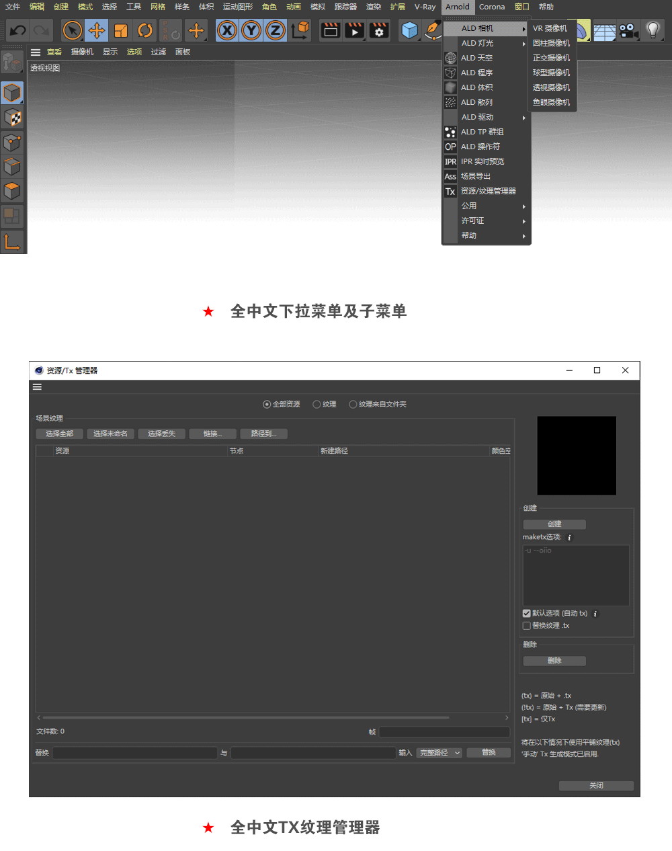Select the Rotate tool
672x851 pixels.
tap(145, 30)
